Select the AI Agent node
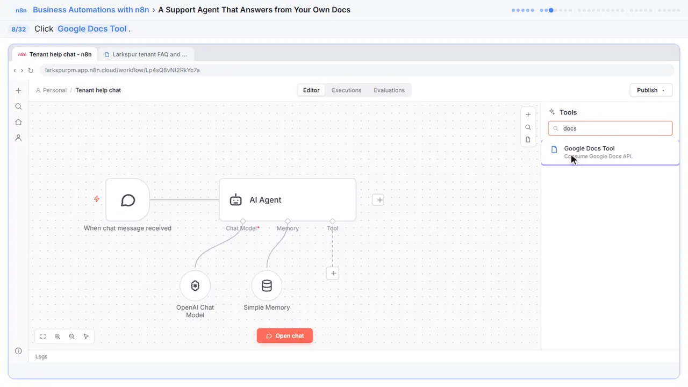Screen dimensions: 688x387 point(288,200)
